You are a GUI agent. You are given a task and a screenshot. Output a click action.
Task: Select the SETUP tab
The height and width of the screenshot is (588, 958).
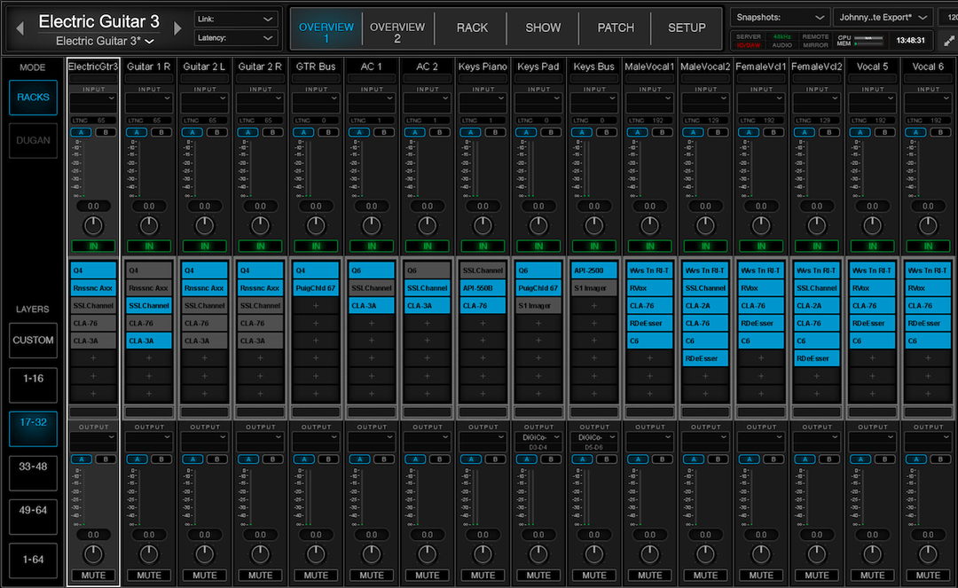[686, 27]
